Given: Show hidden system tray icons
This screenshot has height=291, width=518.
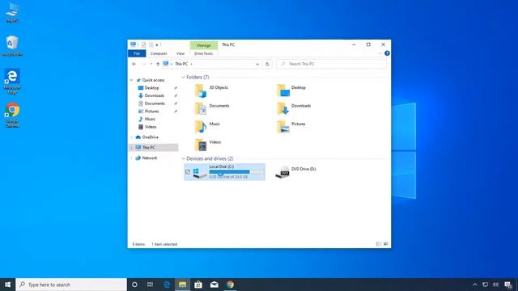Looking at the screenshot, I should pyautogui.click(x=475, y=285).
